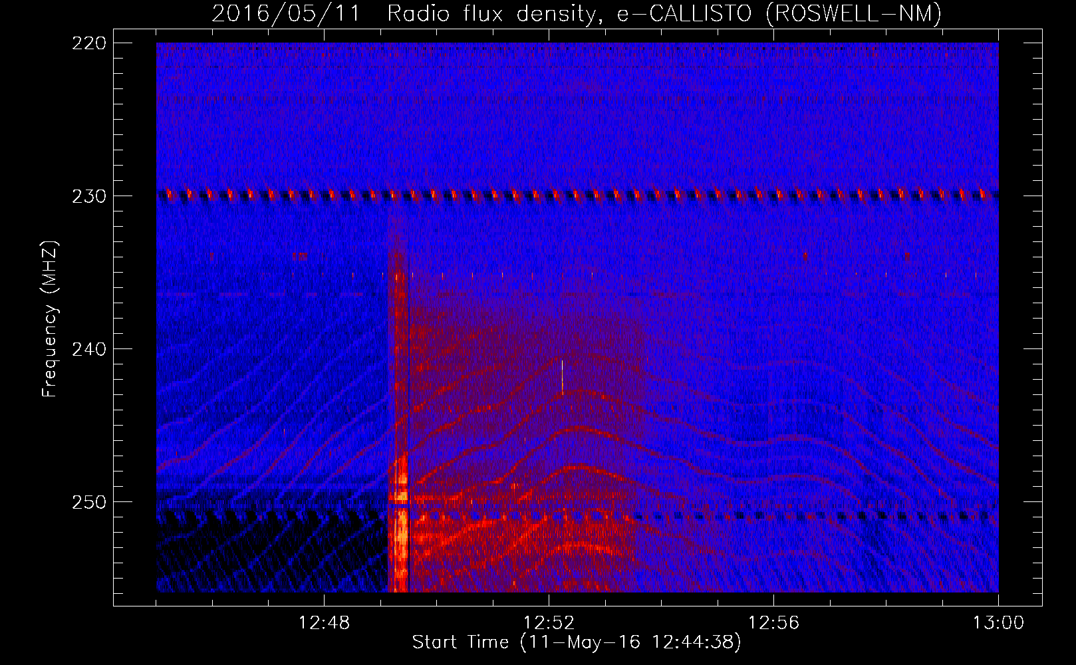Click the thin white spike below 240 MHz near 12:52
Screen dimensions: 1076x665
tap(562, 376)
